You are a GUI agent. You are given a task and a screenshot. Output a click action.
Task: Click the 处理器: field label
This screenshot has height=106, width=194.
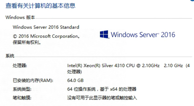pyautogui.click(x=20, y=65)
